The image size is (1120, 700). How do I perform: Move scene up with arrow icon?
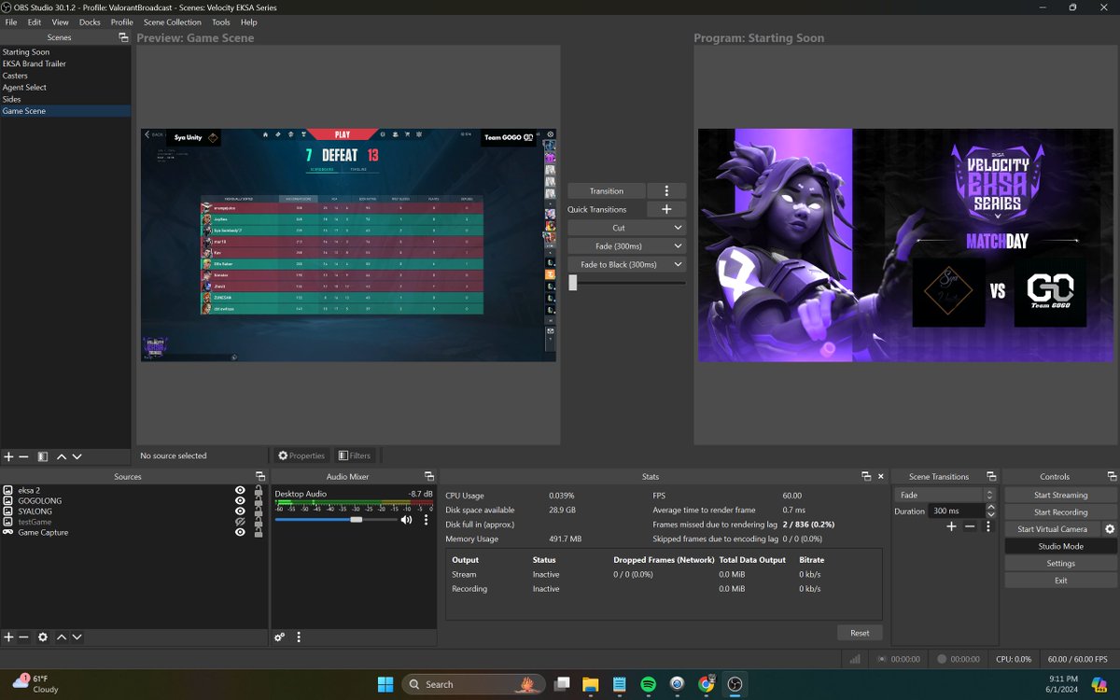[x=62, y=456]
